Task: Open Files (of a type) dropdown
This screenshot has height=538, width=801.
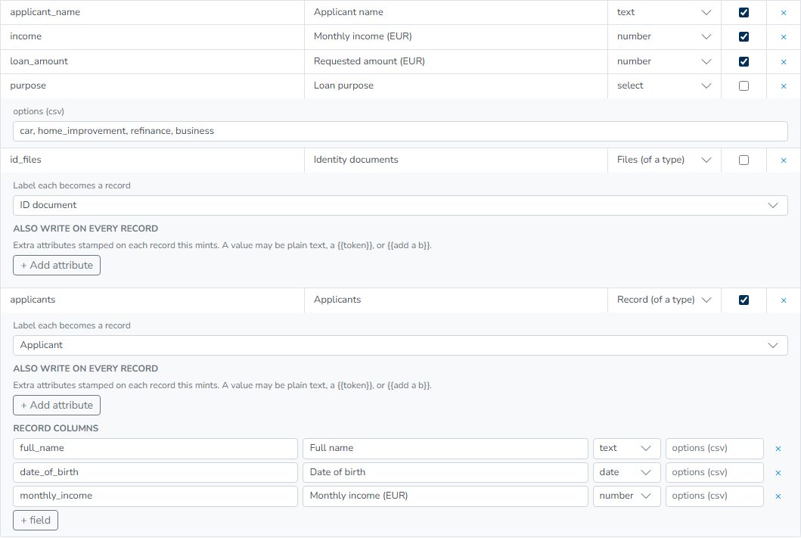Action: click(664, 160)
